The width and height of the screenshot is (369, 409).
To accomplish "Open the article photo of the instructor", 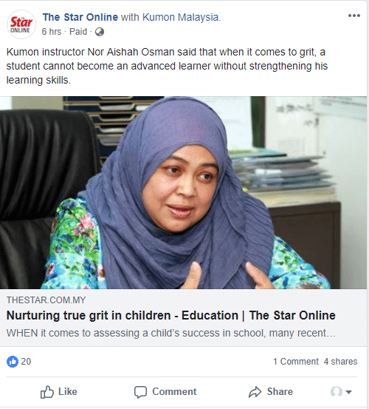I will [183, 192].
